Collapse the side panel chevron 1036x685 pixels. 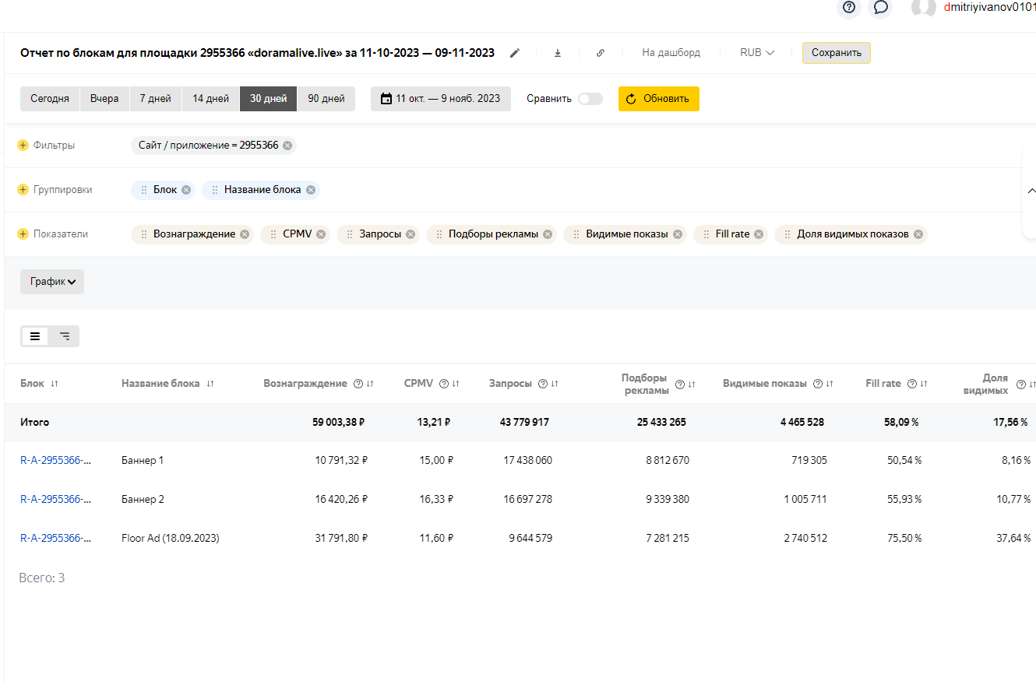1031,191
